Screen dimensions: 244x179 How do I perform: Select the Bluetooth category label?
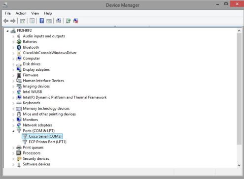point(31,47)
